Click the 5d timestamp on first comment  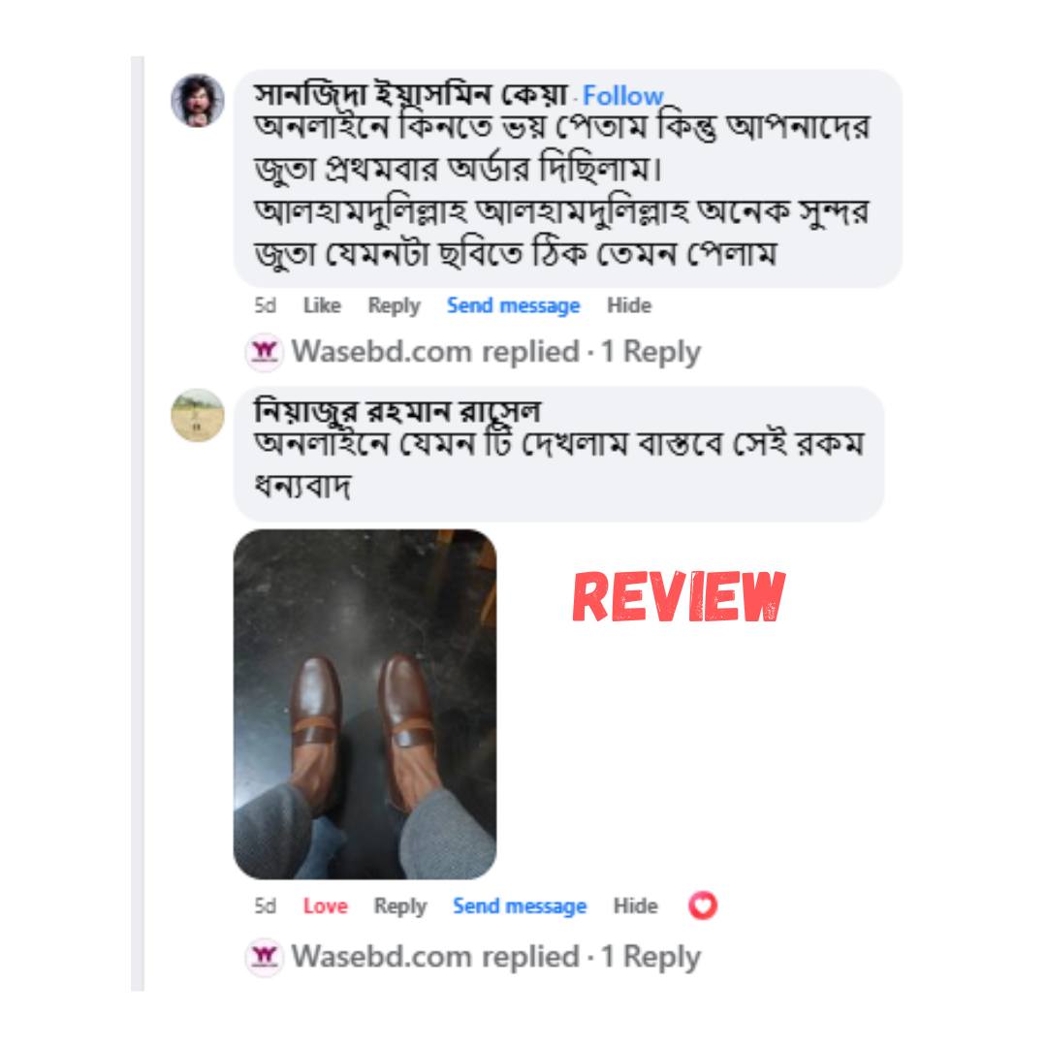point(265,305)
